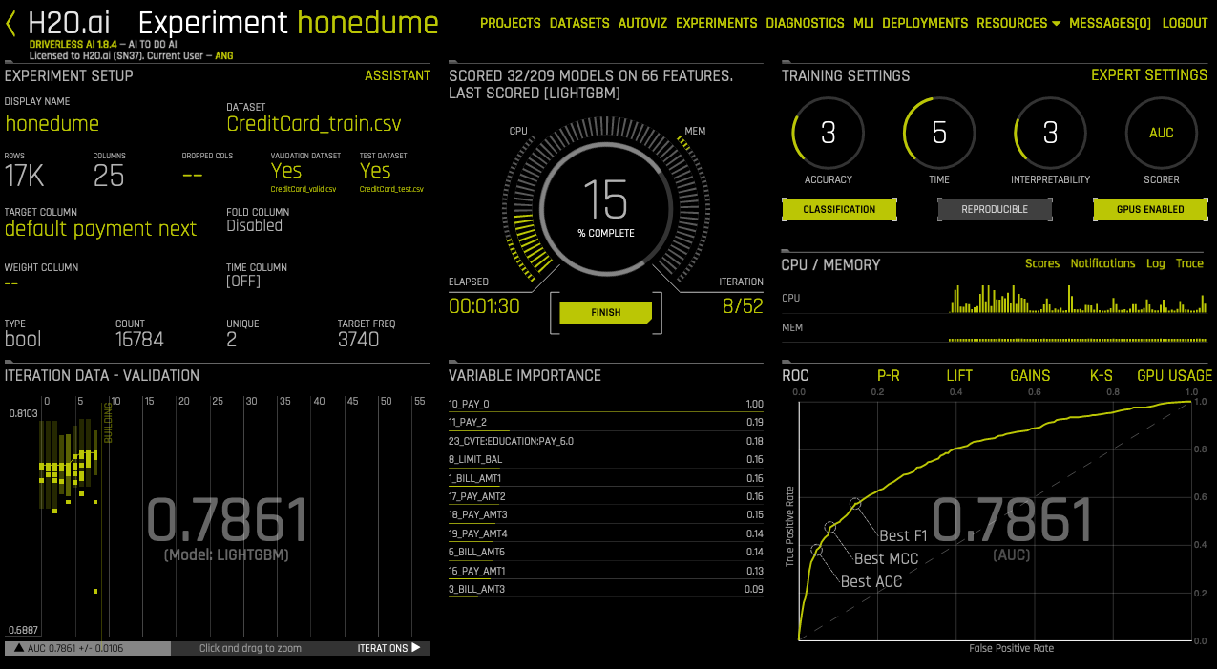Open Expert Settings panel

(x=1149, y=75)
